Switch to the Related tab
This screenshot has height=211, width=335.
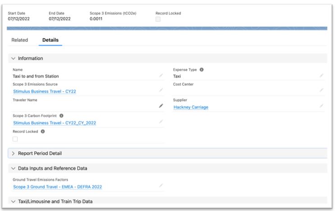pyautogui.click(x=20, y=40)
